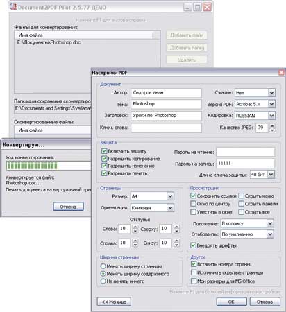Close the Настройки PDF dialog
Image resolution: width=286 pixels, height=312 pixels.
[x=281, y=72]
